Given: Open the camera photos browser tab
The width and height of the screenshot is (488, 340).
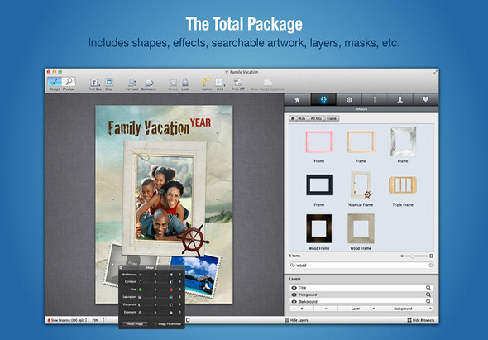Looking at the screenshot, I should (x=349, y=99).
